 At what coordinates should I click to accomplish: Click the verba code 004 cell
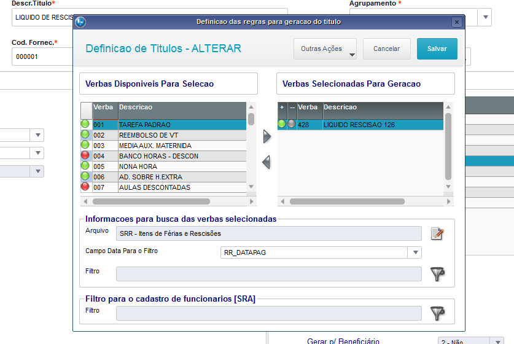click(105, 156)
